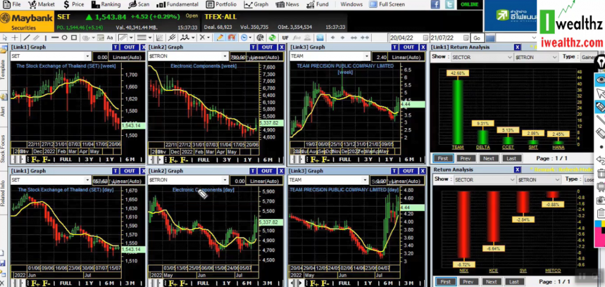
Task: Click Next in top Return Analysis panel
Action: (x=489, y=158)
